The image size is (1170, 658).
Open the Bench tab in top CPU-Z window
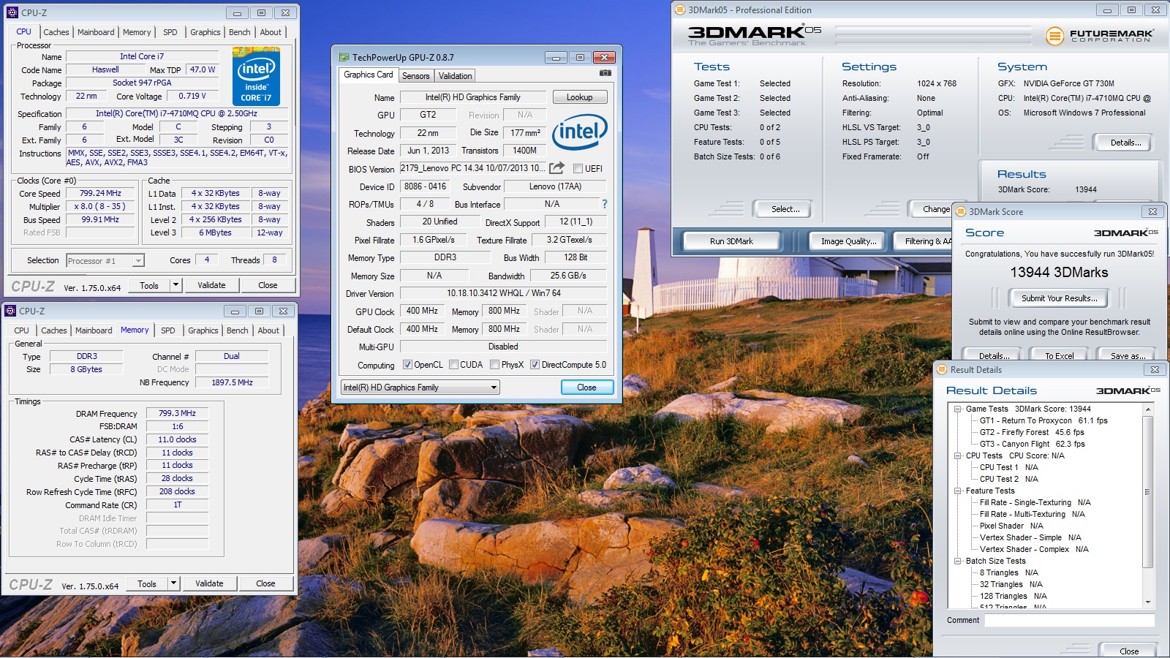[x=240, y=32]
